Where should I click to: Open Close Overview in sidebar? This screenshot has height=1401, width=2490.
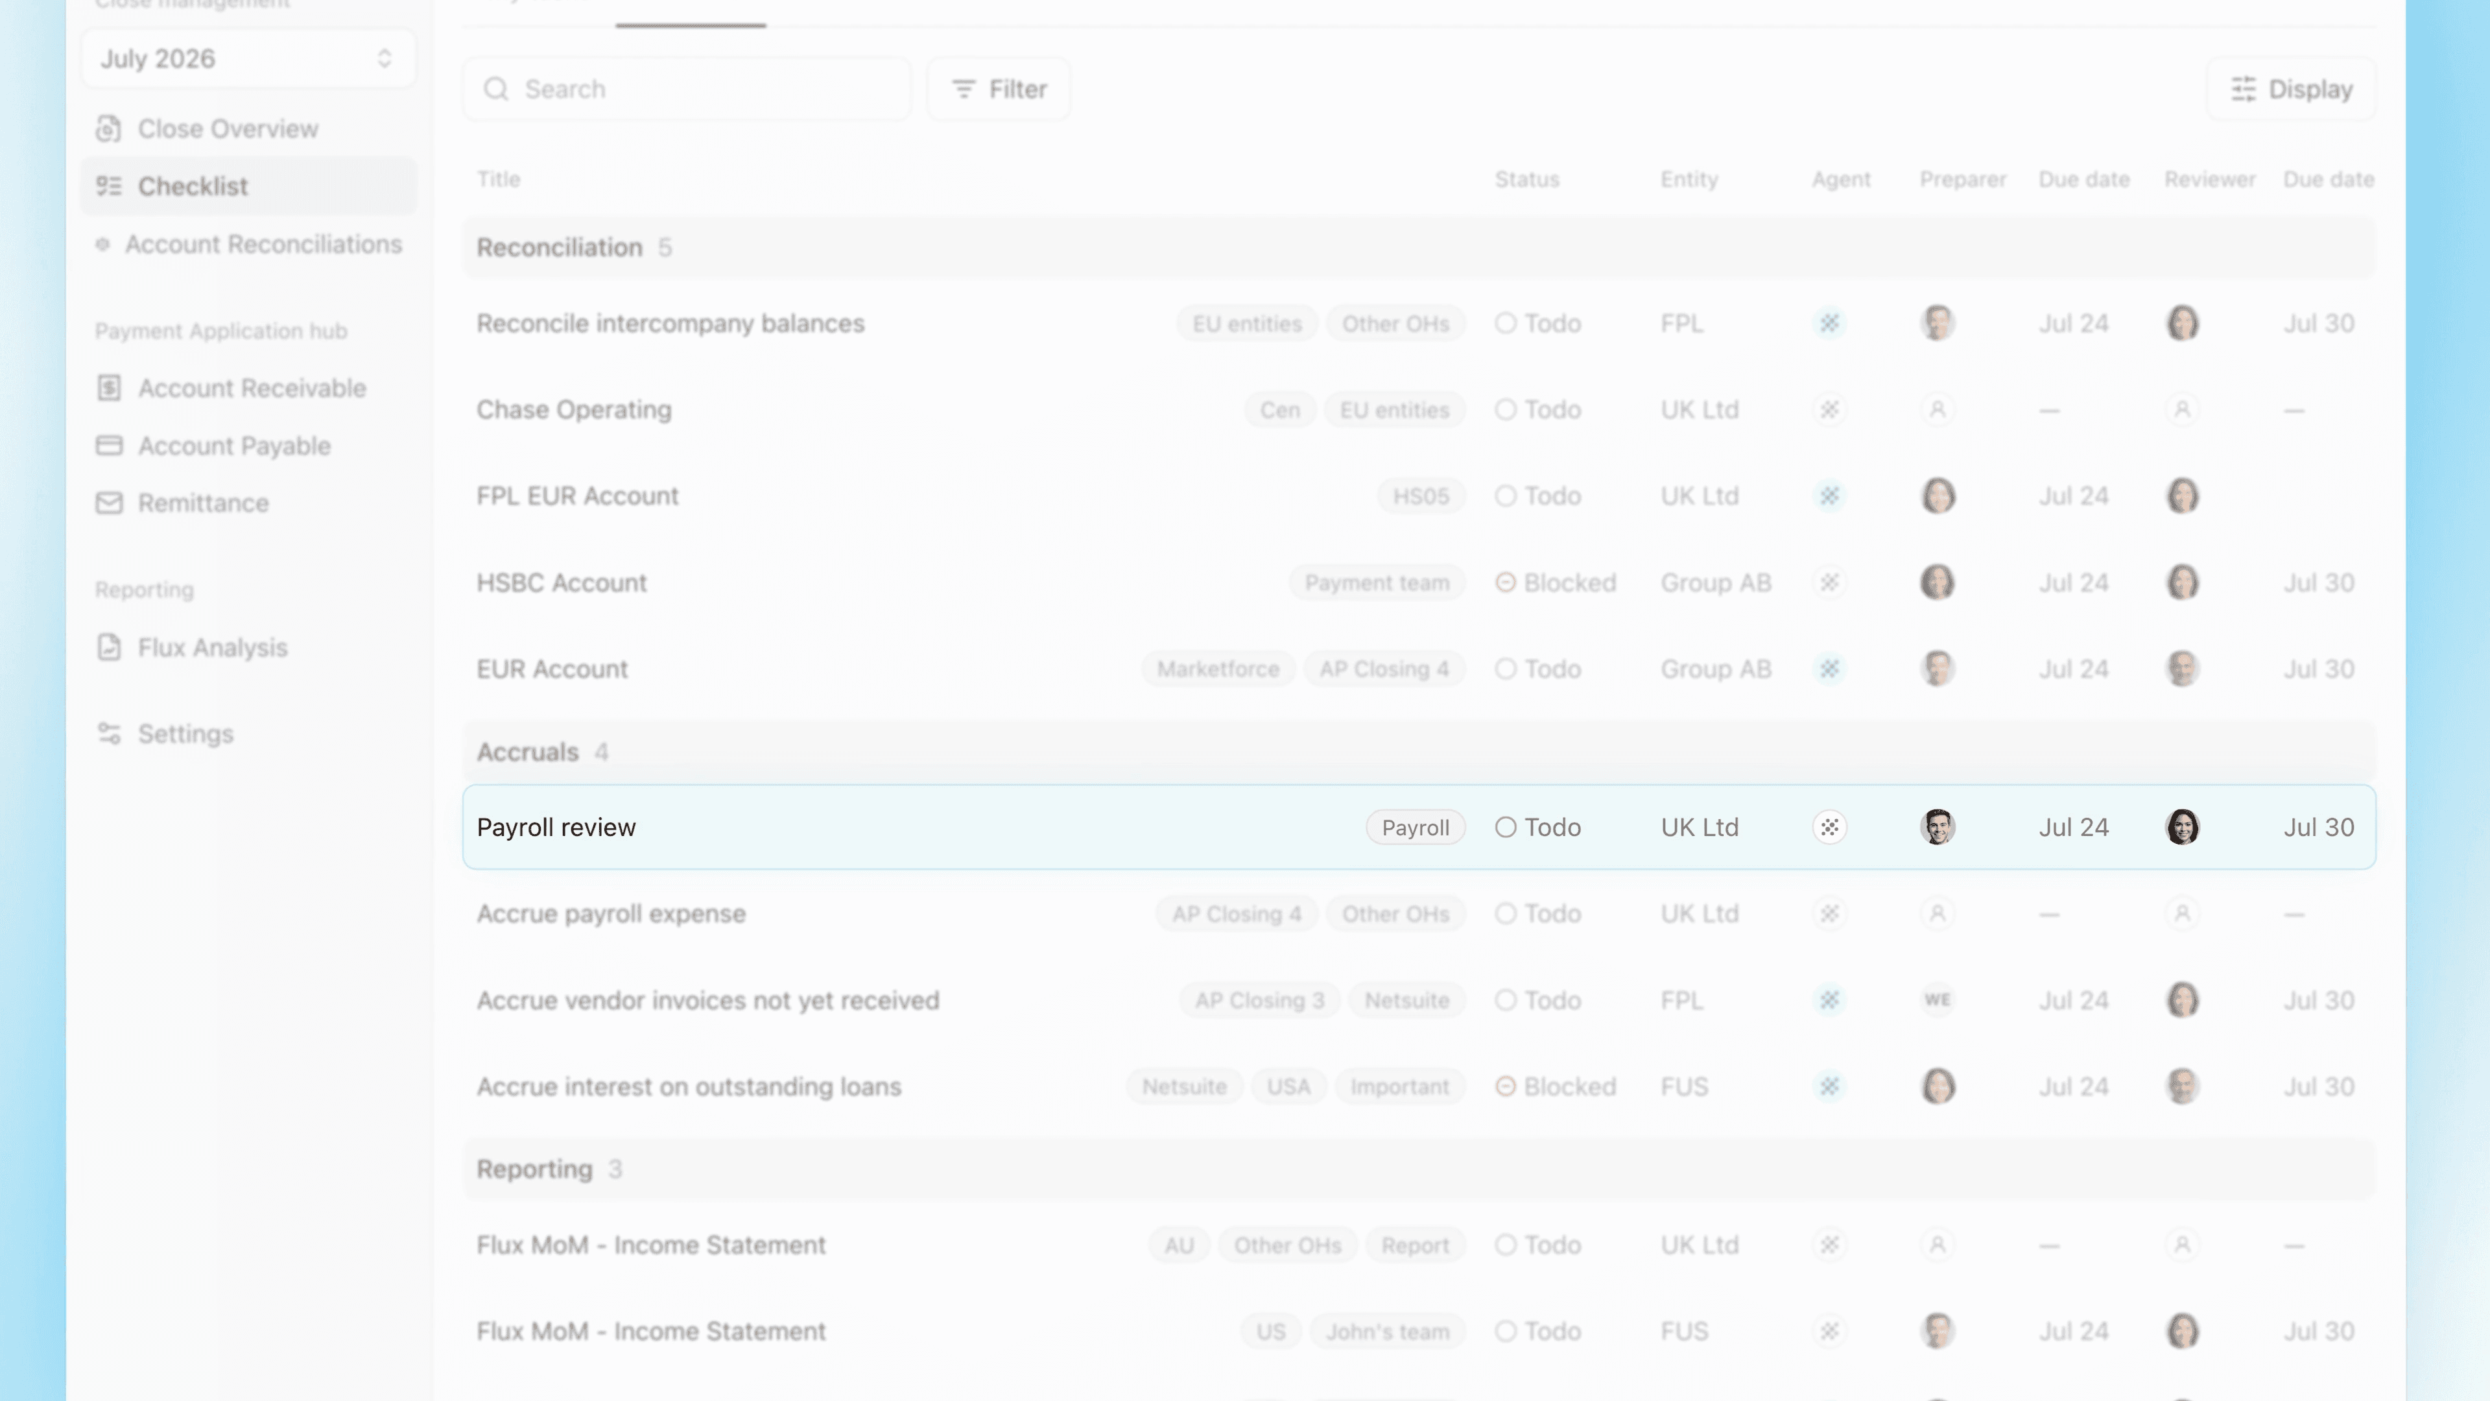coord(227,128)
